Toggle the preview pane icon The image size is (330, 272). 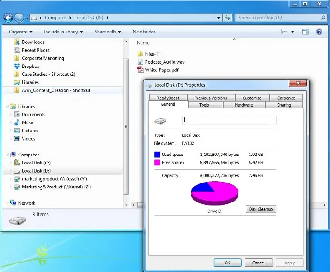[x=306, y=32]
